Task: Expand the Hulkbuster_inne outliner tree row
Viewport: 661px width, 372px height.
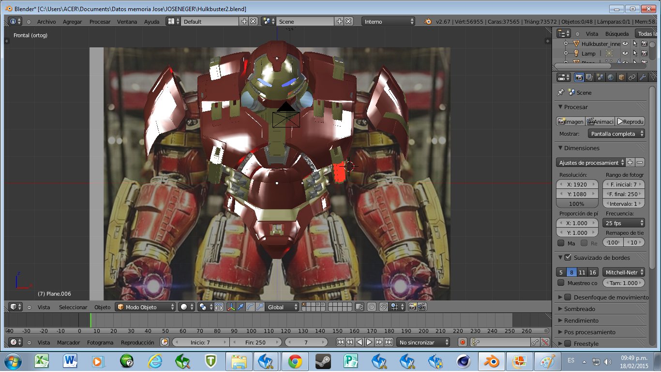Action: pyautogui.click(x=566, y=43)
